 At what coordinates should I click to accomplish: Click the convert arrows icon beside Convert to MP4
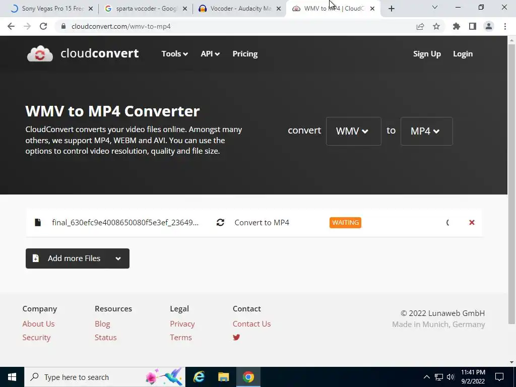tap(221, 222)
